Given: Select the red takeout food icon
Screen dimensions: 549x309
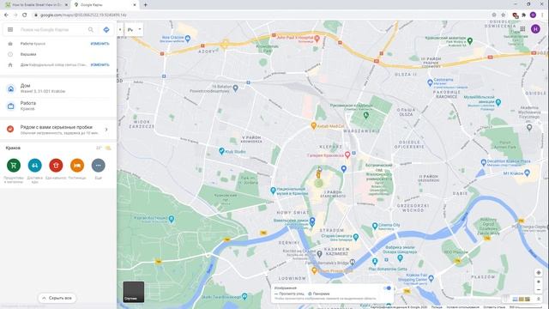Looking at the screenshot, I should 56,166.
